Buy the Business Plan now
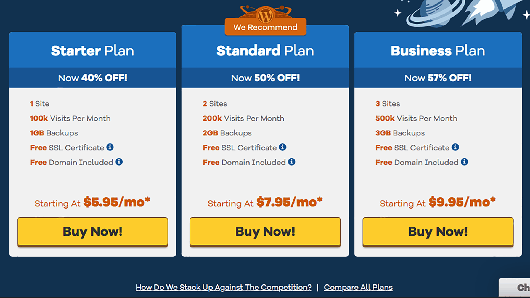Viewport: 530px width, 298px height. click(438, 232)
